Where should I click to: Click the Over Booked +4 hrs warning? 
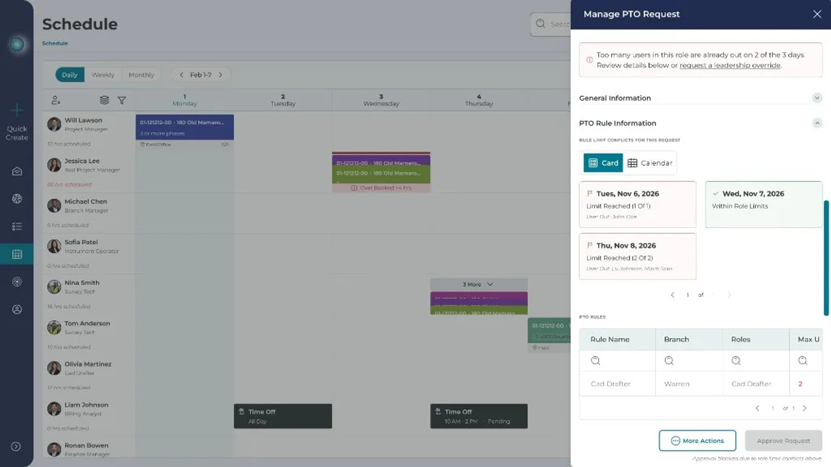(381, 188)
